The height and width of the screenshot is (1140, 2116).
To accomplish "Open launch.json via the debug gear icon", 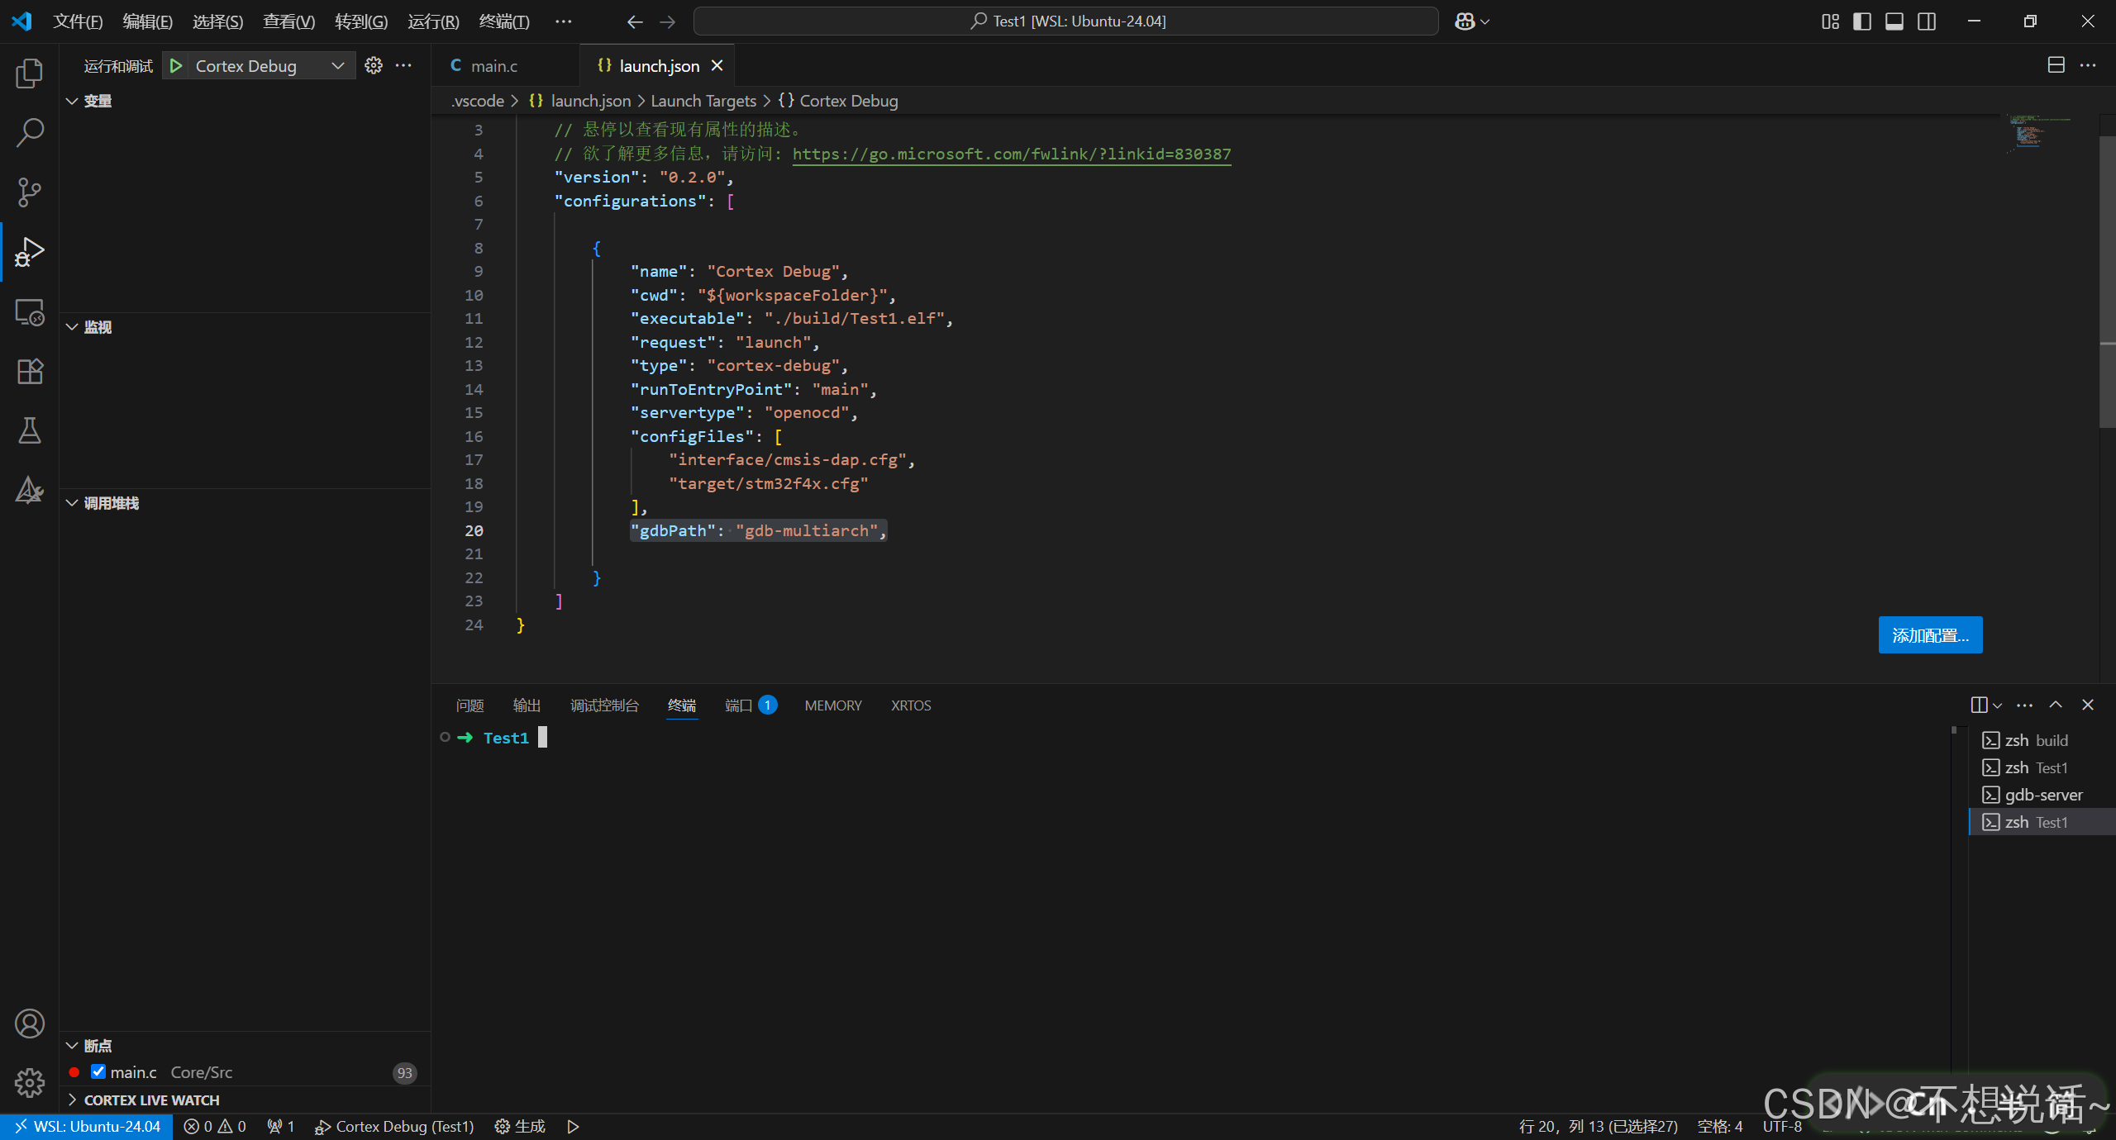I will (373, 65).
